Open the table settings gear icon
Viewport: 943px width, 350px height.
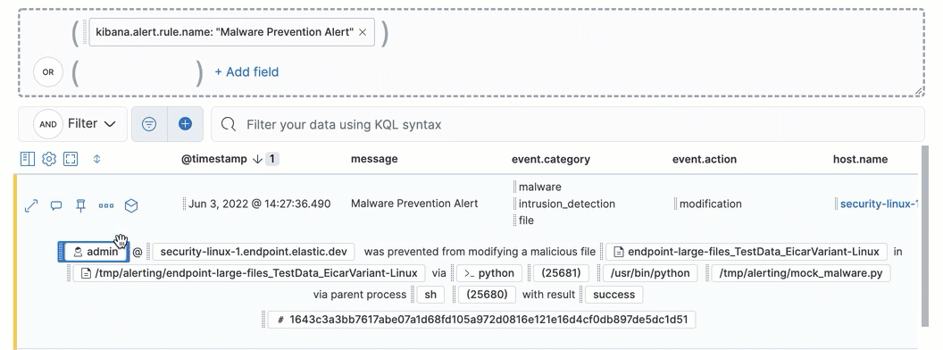tap(49, 159)
